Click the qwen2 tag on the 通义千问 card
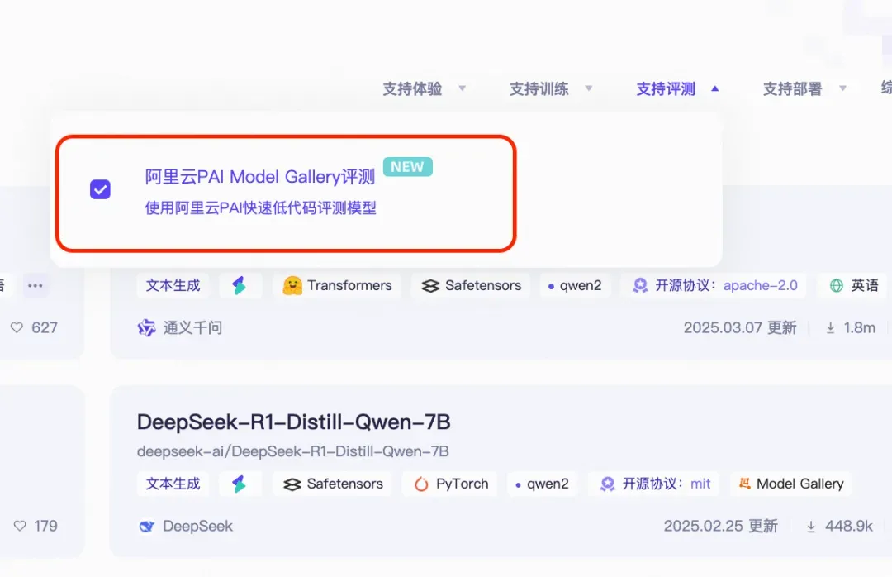The image size is (892, 577). pyautogui.click(x=575, y=285)
